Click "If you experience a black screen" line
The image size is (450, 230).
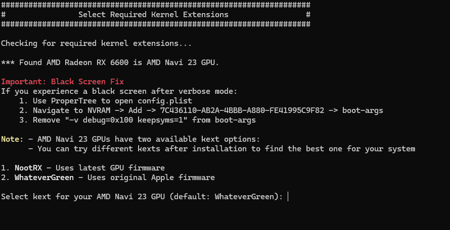coord(118,91)
